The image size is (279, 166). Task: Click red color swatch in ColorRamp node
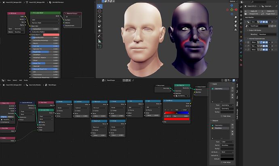pyautogui.click(x=177, y=119)
